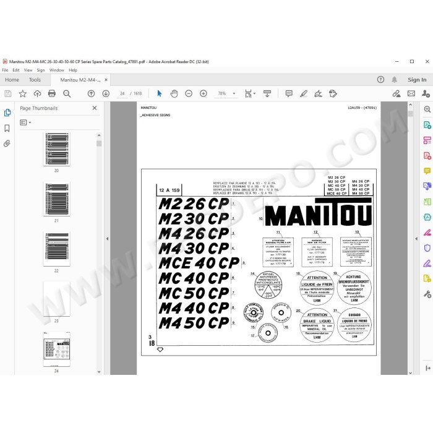Click the sign document pen icon
This screenshot has height=433, width=433.
point(318,93)
